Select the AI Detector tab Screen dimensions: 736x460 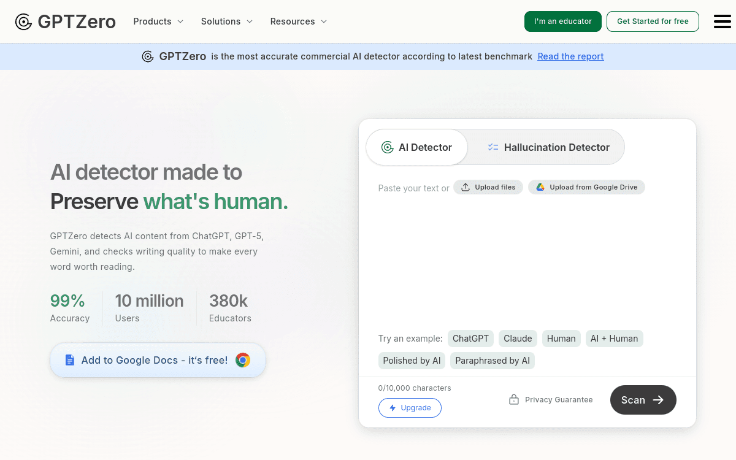pyautogui.click(x=417, y=147)
